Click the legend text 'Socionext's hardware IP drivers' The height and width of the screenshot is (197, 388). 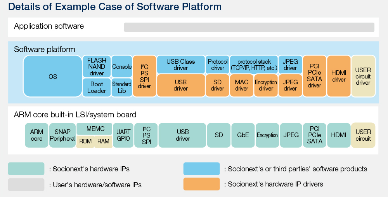[275, 184]
